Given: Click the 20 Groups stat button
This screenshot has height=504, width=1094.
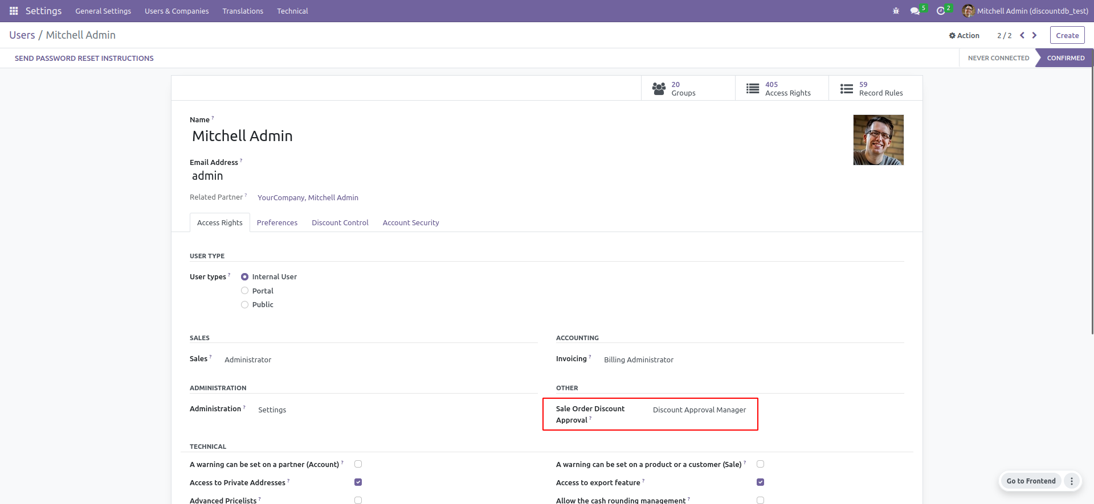Looking at the screenshot, I should (x=688, y=89).
